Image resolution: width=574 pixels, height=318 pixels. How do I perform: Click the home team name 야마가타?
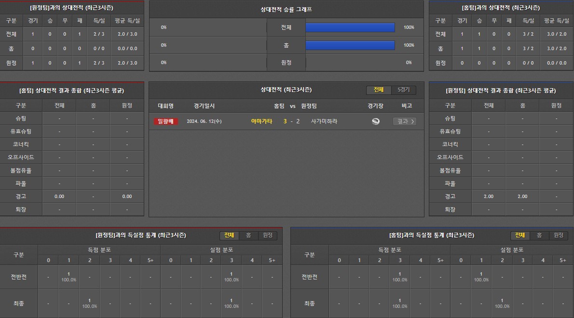[x=261, y=121]
